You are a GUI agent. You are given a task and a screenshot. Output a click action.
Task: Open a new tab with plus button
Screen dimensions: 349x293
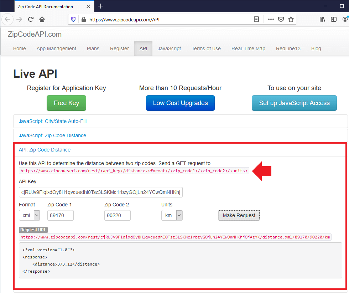[x=100, y=6]
